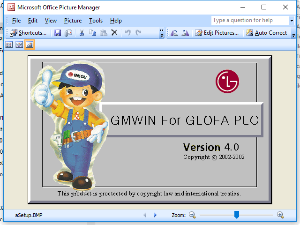Delete the picture with the X icon
Screen dimensions: 300x225
[x=114, y=33]
